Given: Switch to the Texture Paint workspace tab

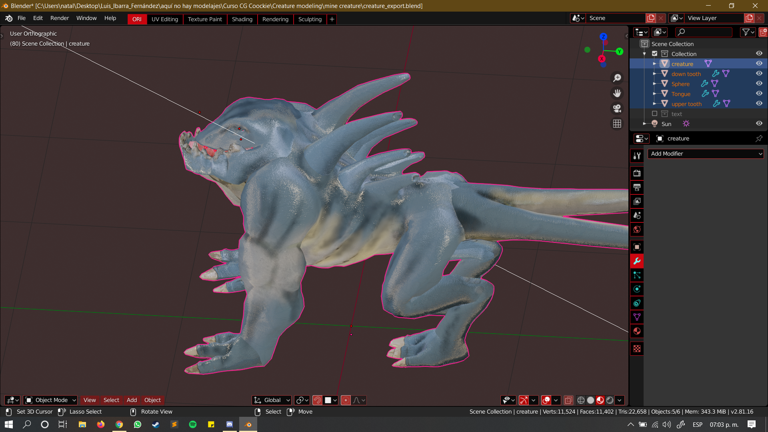Looking at the screenshot, I should 205,19.
